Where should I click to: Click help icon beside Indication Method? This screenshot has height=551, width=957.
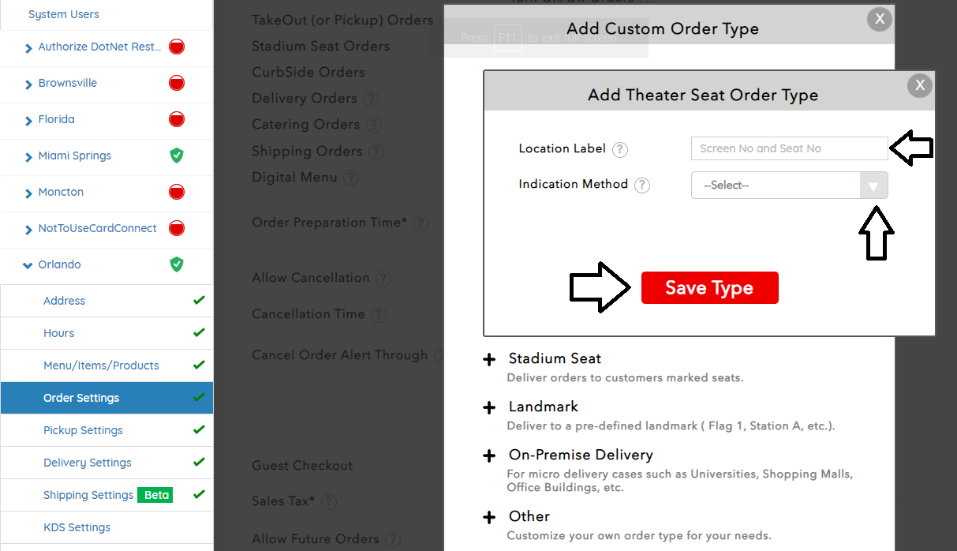point(642,186)
